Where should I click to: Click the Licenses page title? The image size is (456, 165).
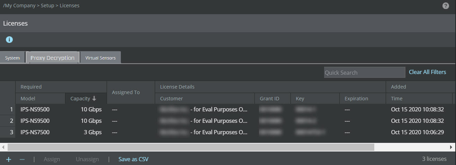(15, 24)
